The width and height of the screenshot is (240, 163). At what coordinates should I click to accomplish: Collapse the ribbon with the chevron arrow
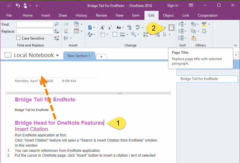(x=235, y=45)
